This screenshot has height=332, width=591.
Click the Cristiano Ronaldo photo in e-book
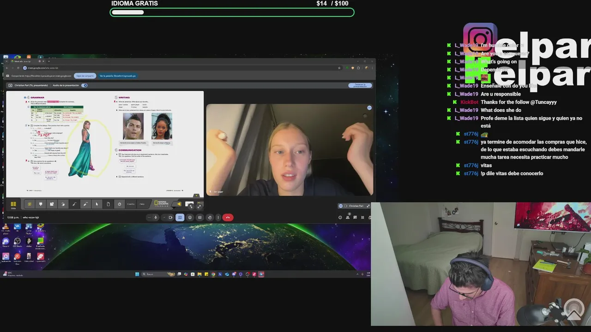pos(133,126)
